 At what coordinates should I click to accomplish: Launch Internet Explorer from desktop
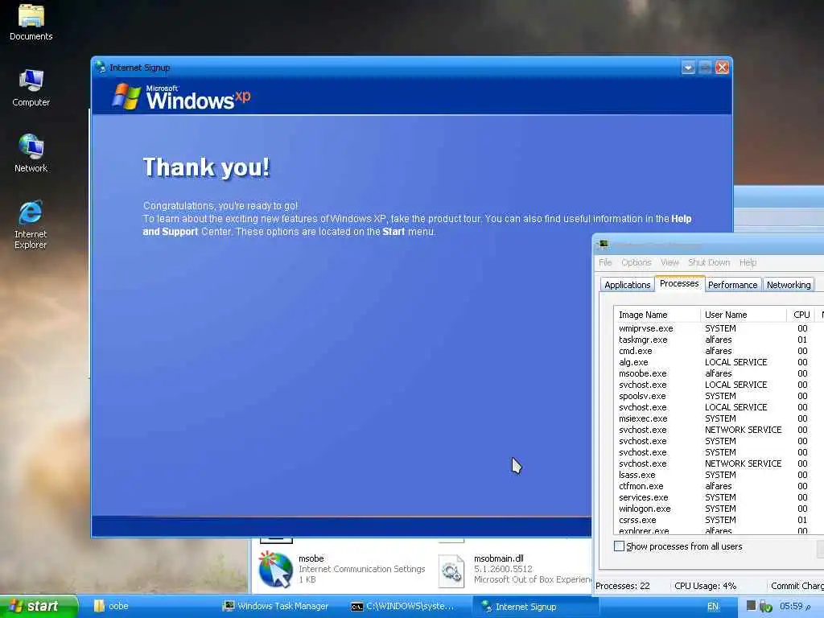tap(31, 225)
